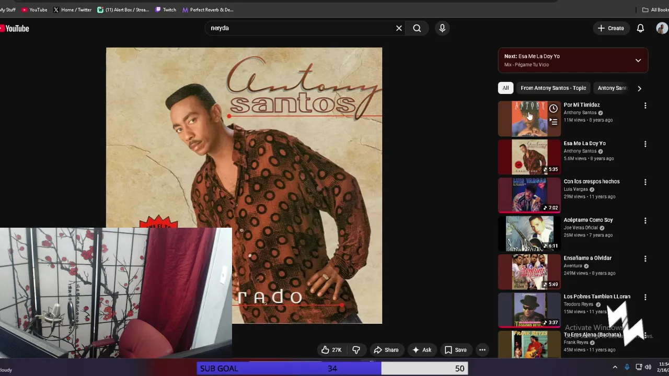Start voice search with microphone
669x376 pixels.
point(442,28)
